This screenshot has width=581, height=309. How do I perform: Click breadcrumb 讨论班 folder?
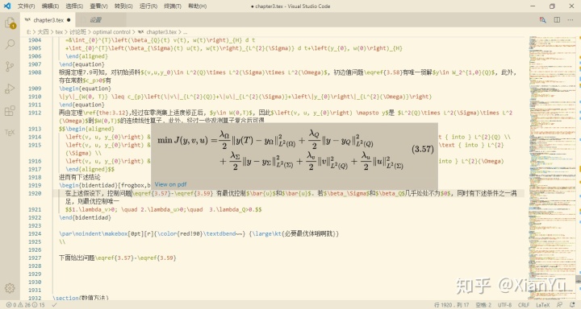[77, 32]
